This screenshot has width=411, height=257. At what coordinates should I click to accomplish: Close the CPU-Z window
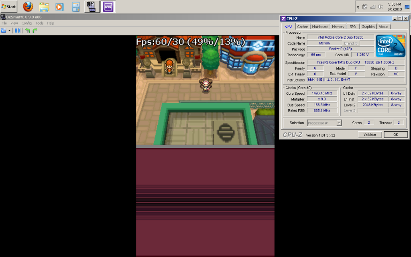coord(406,18)
